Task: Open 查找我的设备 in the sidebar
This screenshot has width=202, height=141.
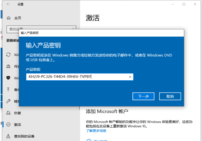Action: point(24,136)
